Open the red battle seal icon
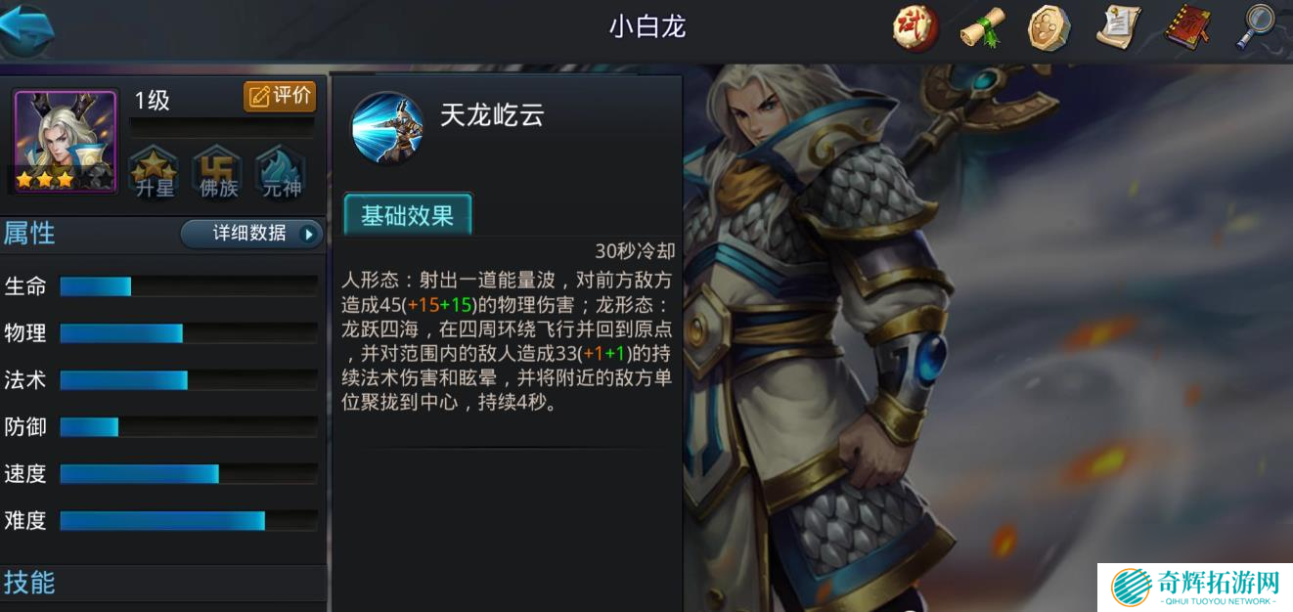 pyautogui.click(x=915, y=28)
